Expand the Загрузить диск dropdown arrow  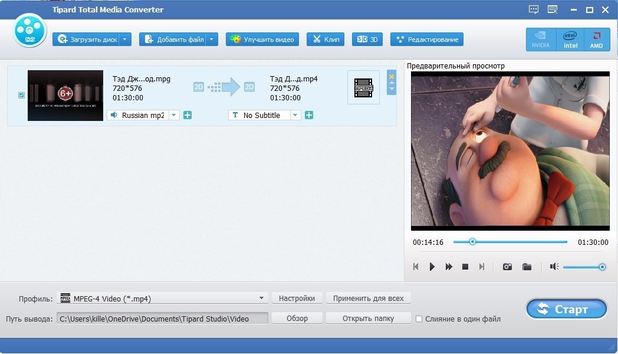pos(125,40)
